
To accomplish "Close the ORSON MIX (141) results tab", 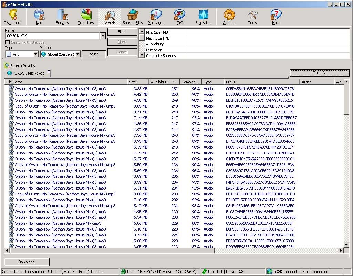I will click(x=49, y=72).
